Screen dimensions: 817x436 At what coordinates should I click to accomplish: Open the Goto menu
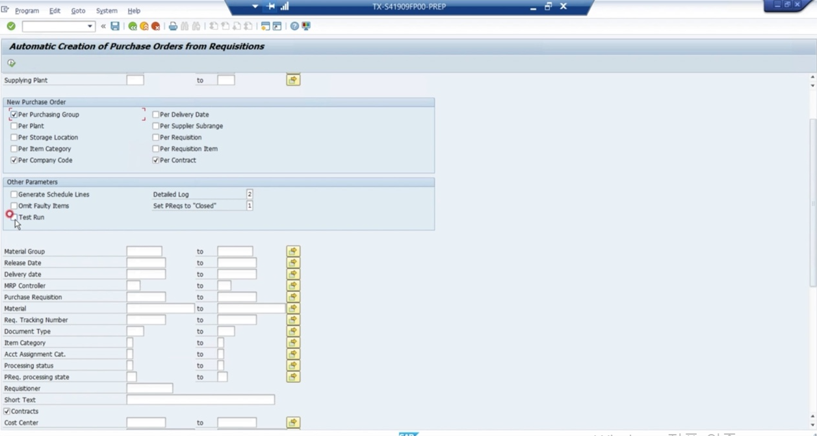click(x=78, y=11)
